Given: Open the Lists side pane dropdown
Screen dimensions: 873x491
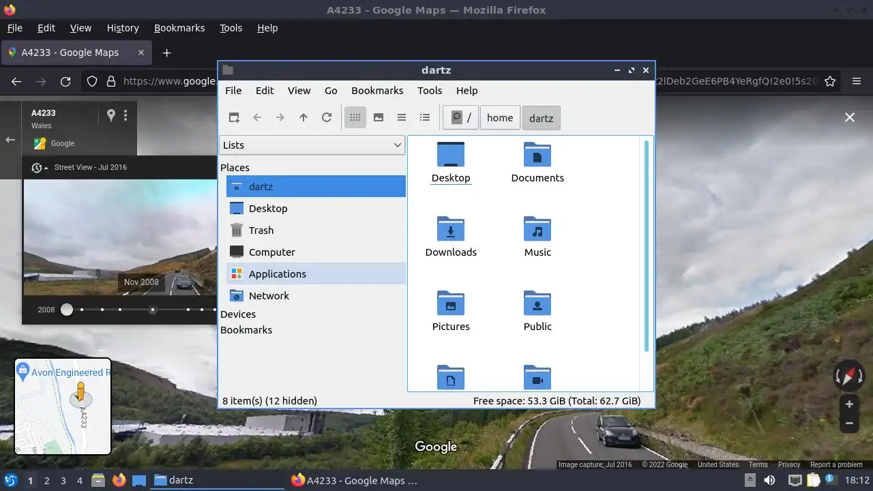Looking at the screenshot, I should click(x=312, y=145).
